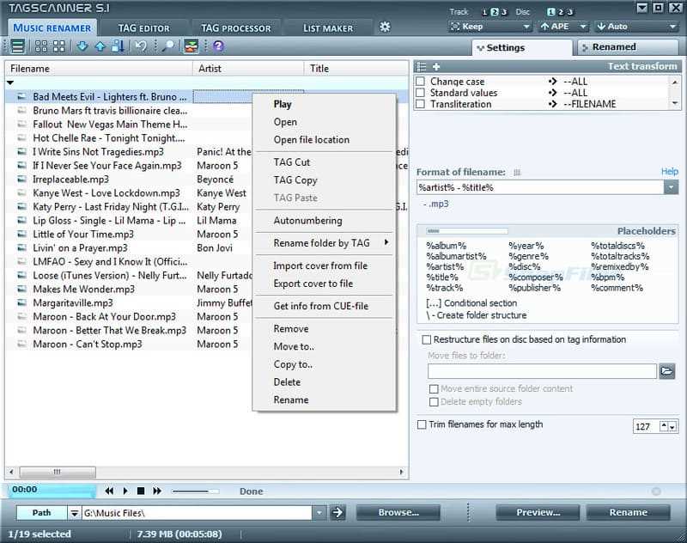Click the sort files toolbar icon
Image resolution: width=687 pixels, height=543 pixels.
(x=119, y=46)
